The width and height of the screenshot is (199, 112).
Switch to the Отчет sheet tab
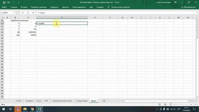(19, 101)
